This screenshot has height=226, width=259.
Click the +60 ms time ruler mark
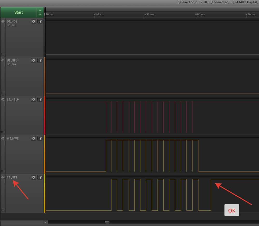200,14
